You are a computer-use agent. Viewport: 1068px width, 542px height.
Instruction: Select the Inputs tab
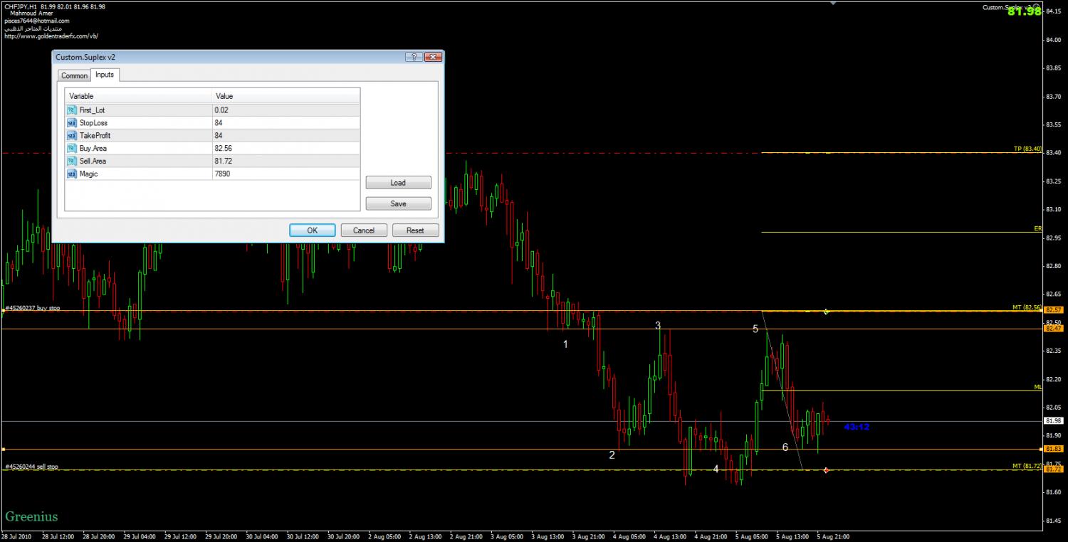point(105,75)
